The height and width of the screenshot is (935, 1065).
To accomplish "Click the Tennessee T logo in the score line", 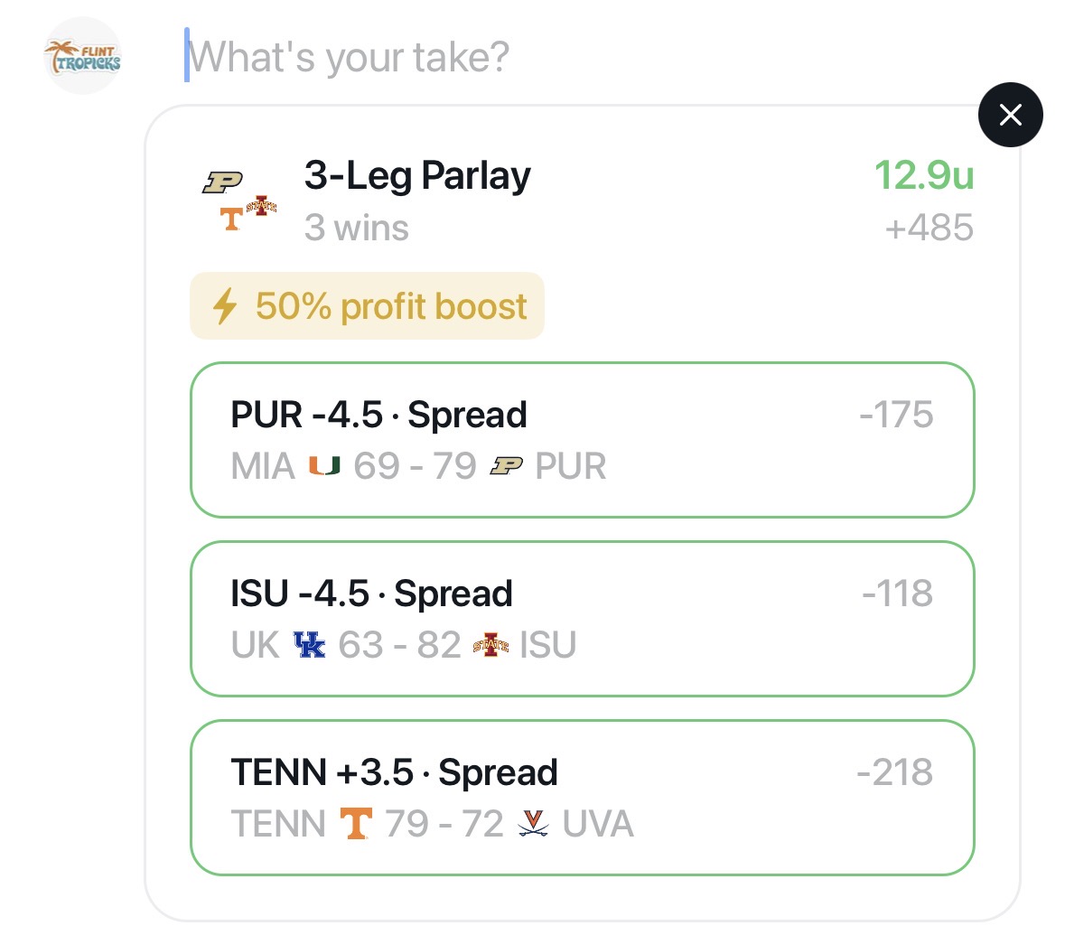I will (355, 824).
